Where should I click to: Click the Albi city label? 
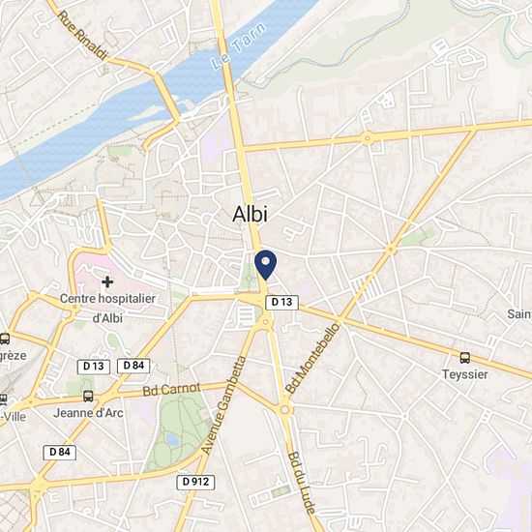point(251,215)
